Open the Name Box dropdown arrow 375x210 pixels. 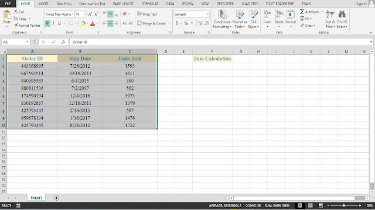pos(27,41)
